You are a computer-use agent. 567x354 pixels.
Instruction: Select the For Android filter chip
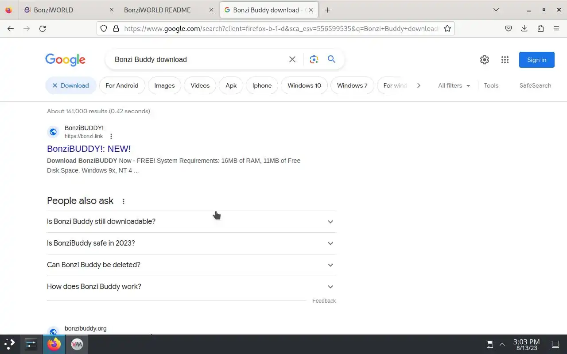[122, 85]
